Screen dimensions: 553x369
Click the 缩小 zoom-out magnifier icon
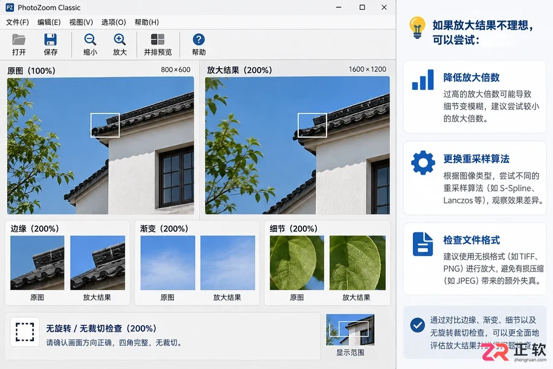pos(91,39)
